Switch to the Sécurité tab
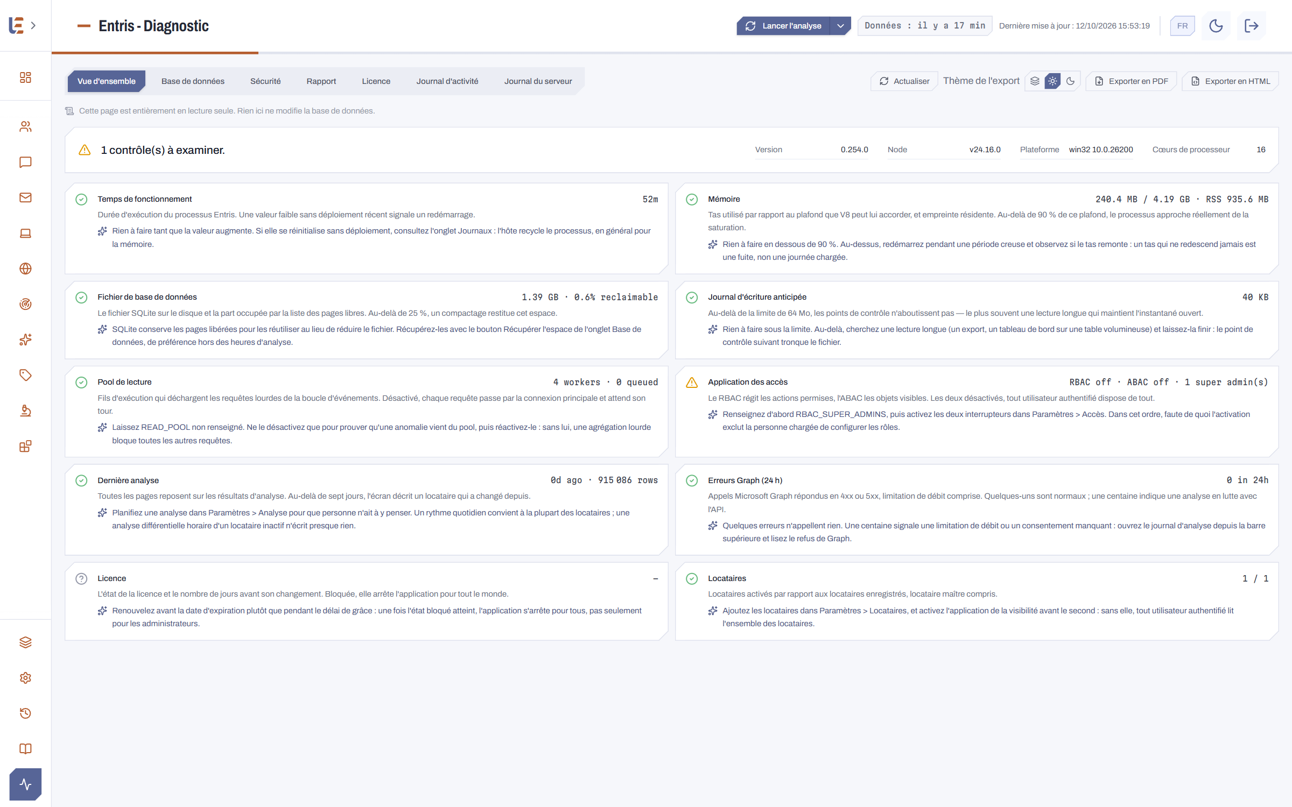 [x=265, y=81]
